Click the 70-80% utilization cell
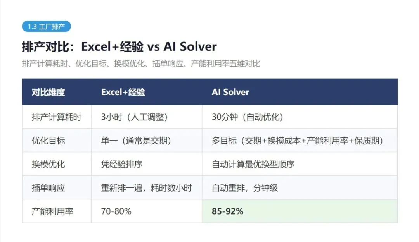The width and height of the screenshot is (419, 242). (147, 211)
